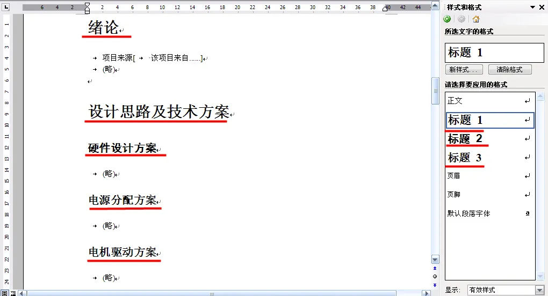The height and width of the screenshot is (296, 548).
Task: Click the style list scroll up arrow
Action: [540, 96]
